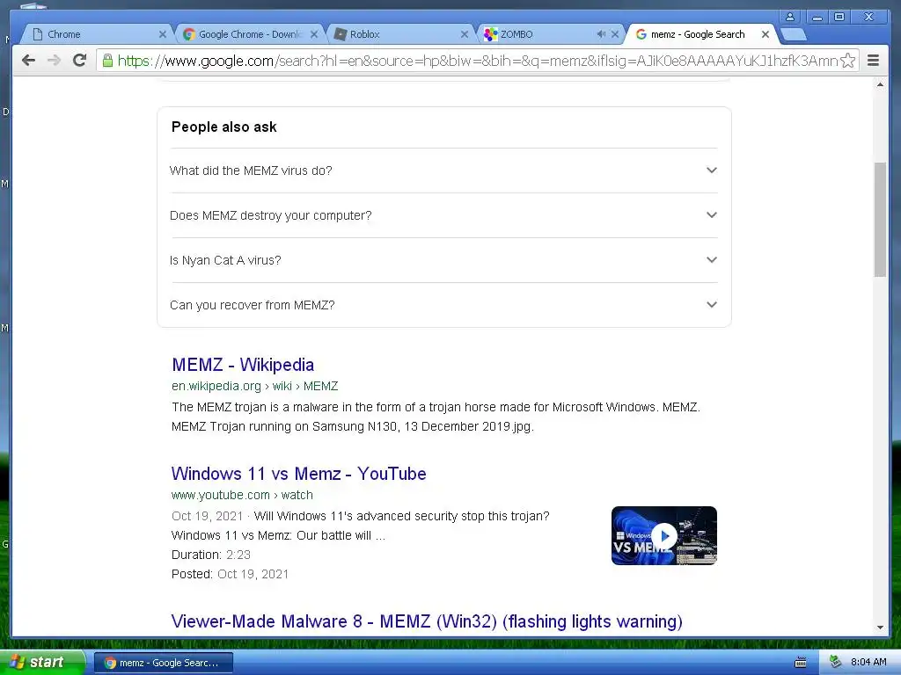Close the Chrome tab
The width and height of the screenshot is (901, 675).
point(163,34)
